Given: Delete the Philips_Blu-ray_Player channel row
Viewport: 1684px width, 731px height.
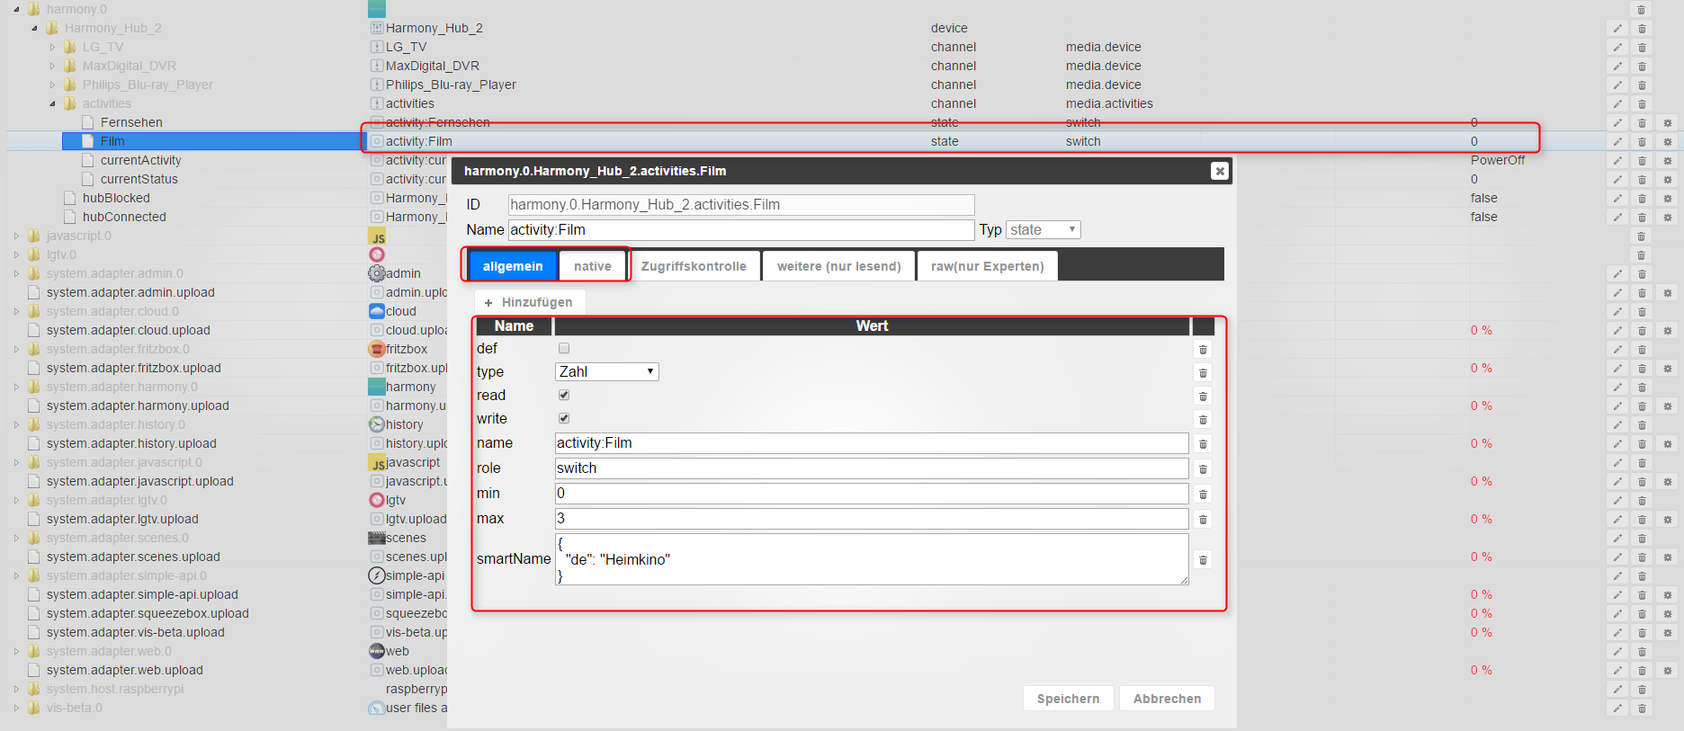Looking at the screenshot, I should (x=1642, y=85).
